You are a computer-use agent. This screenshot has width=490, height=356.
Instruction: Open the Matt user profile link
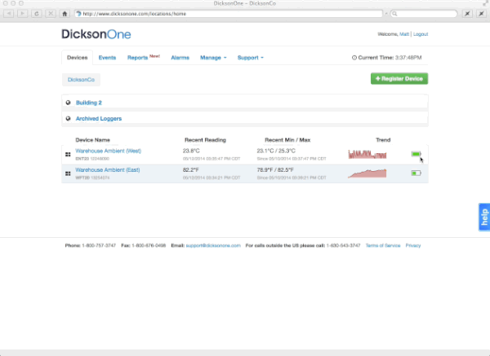pyautogui.click(x=404, y=34)
